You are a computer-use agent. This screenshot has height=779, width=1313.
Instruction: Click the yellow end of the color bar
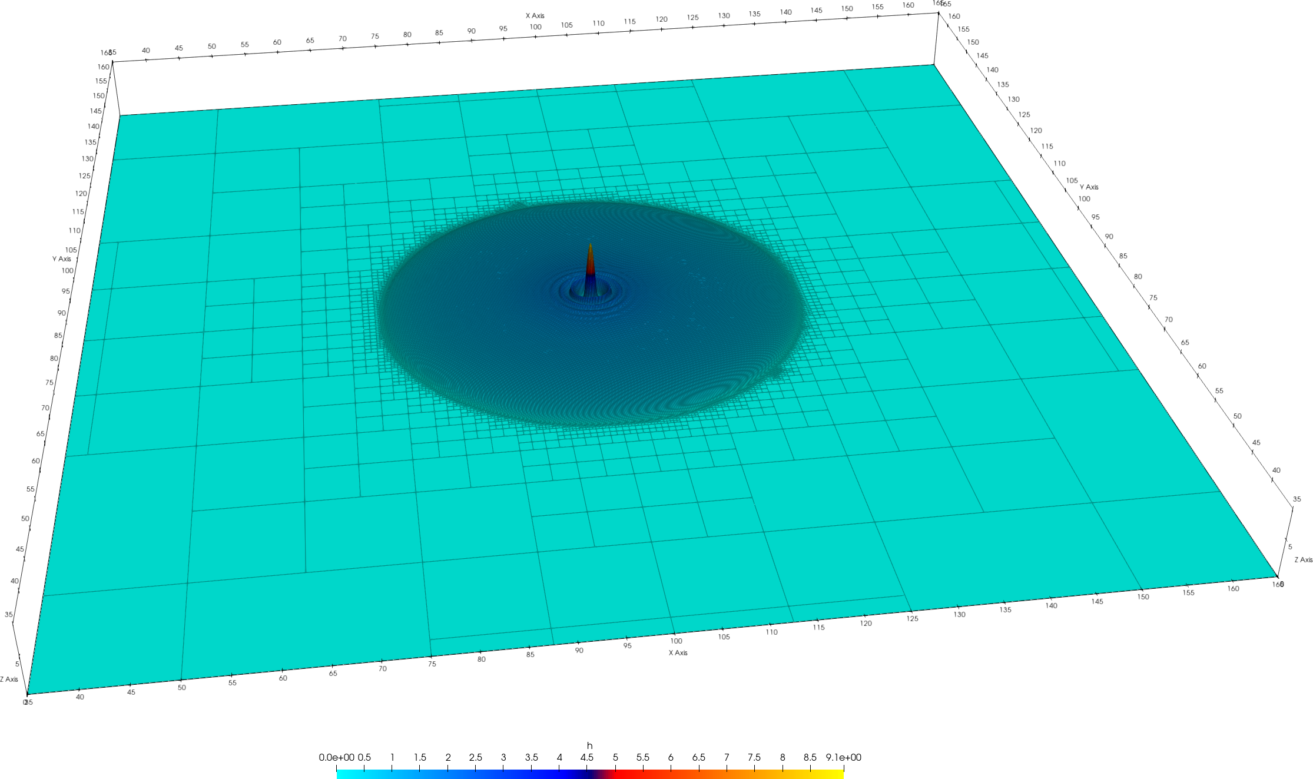coord(839,774)
